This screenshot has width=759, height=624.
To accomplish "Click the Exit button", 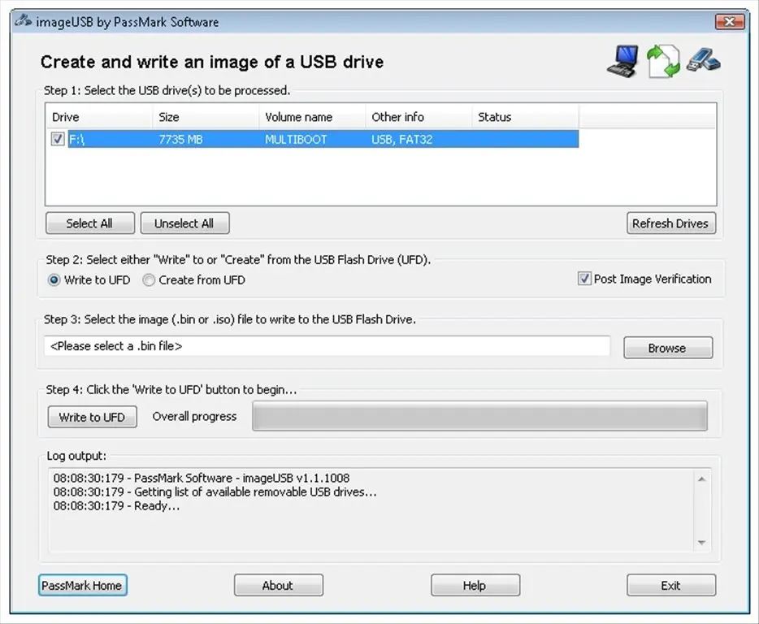I will click(671, 585).
